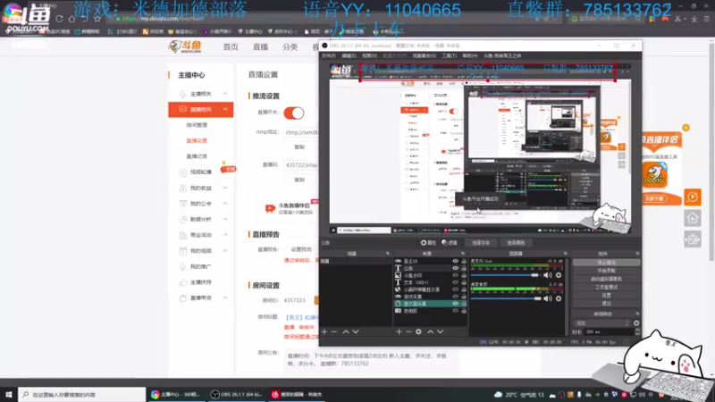
Task: Open the 首页 tab in Douyu navigation
Action: pyautogui.click(x=231, y=47)
